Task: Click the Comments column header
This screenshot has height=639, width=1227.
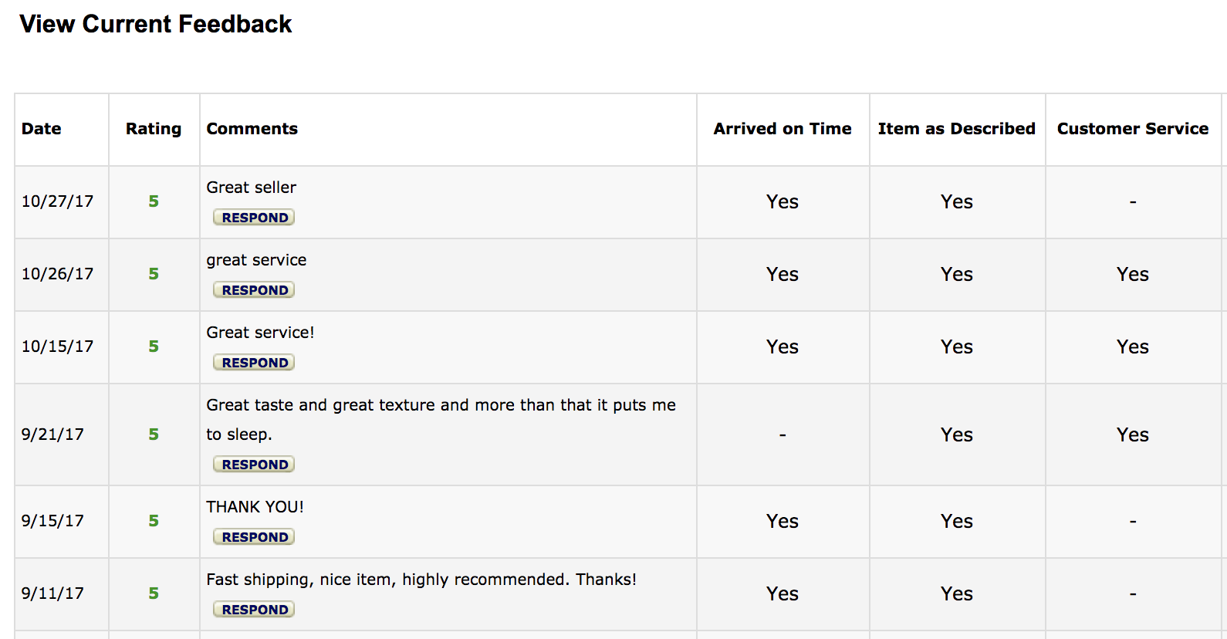Action: (x=252, y=129)
